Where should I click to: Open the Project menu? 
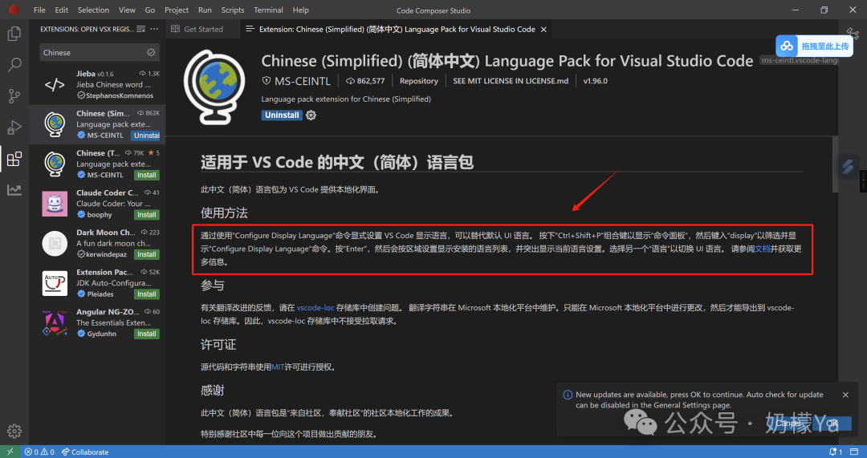177,10
